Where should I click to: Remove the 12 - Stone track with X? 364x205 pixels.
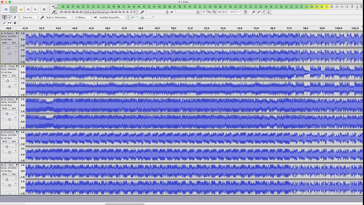click(x=2, y=165)
